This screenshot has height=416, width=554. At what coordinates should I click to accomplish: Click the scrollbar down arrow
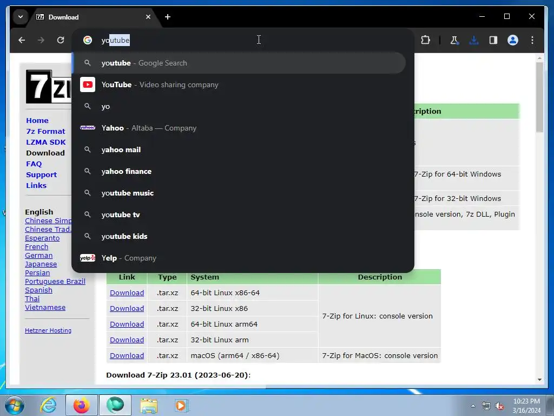(x=539, y=380)
